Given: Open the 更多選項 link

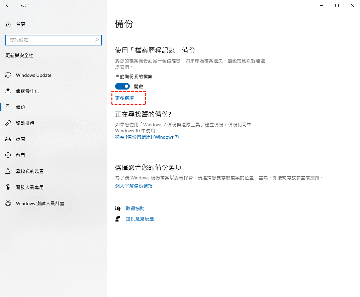Looking at the screenshot, I should 124,98.
